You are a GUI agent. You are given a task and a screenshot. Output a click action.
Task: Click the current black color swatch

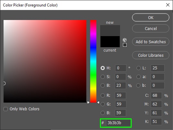pos(110,42)
